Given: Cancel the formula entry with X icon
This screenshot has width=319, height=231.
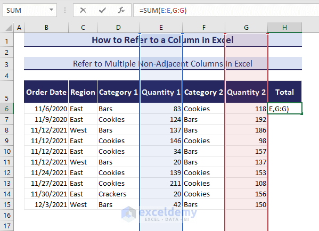Looking at the screenshot, I should [x=83, y=10].
